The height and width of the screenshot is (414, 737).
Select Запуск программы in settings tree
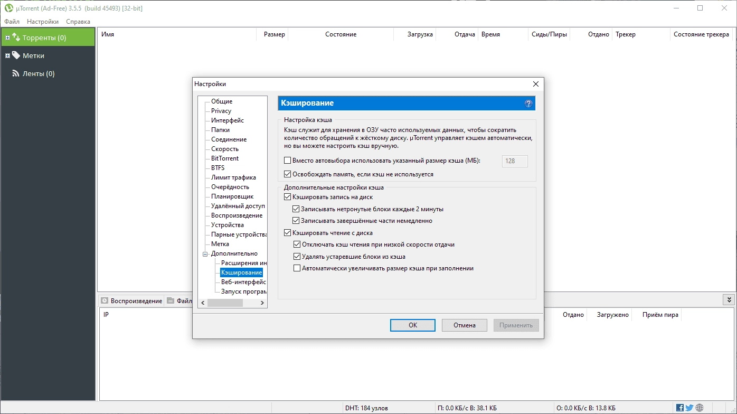[244, 291]
